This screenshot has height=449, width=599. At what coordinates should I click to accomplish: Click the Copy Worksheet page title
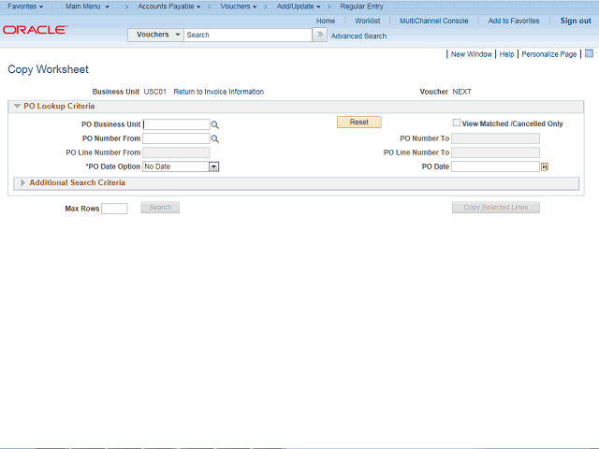(x=48, y=69)
